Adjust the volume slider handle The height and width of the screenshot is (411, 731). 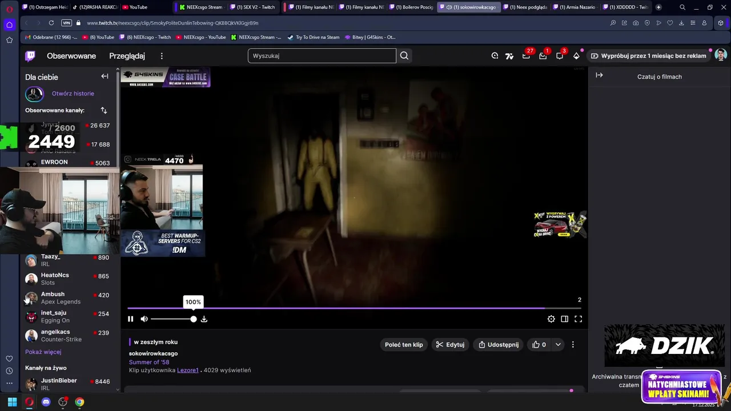tap(194, 319)
